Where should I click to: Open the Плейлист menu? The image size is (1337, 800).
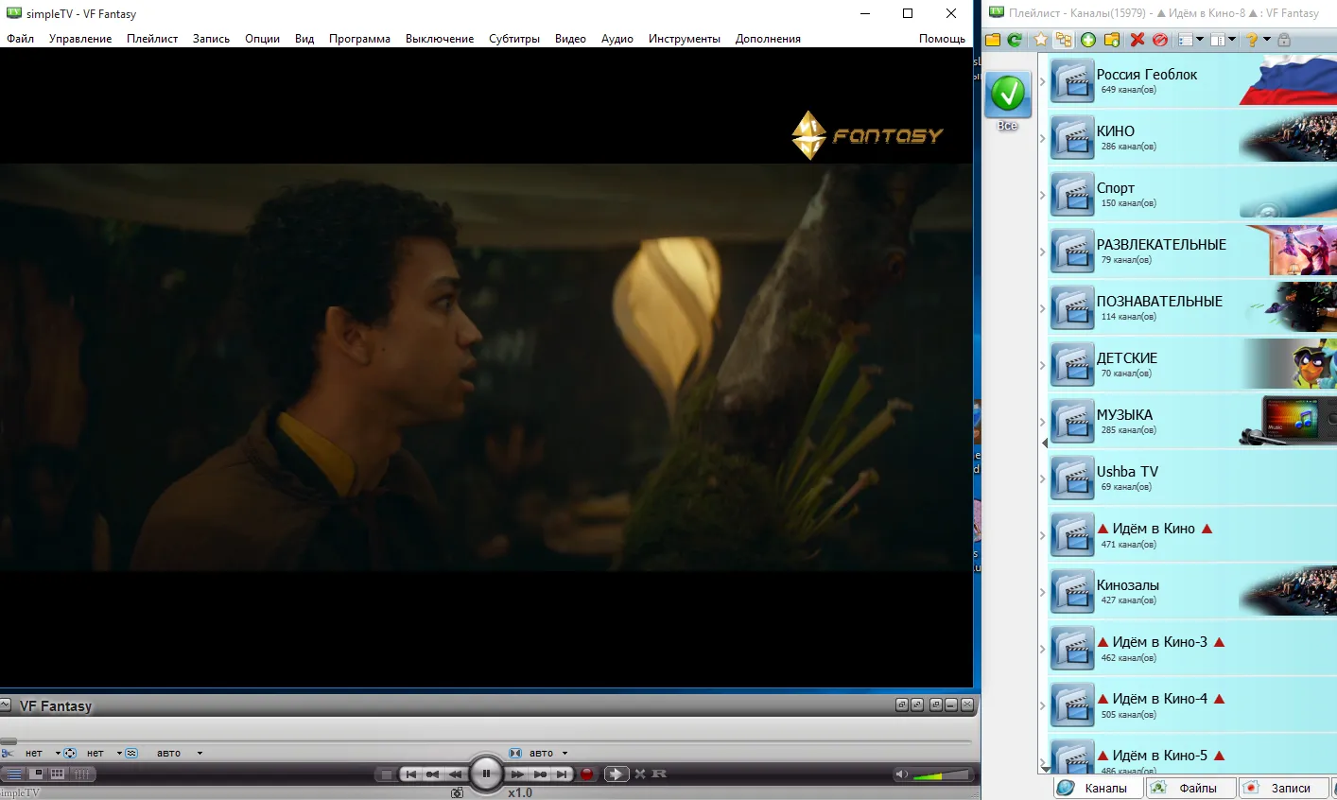pos(152,39)
